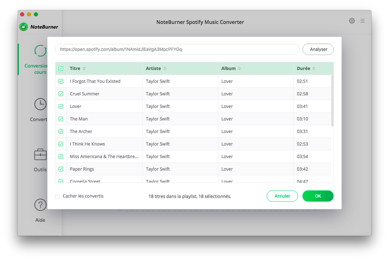Viewport: 389px width, 261px height.
Task: Click the Lover album cell in Cruel Summer row
Action: click(x=227, y=94)
